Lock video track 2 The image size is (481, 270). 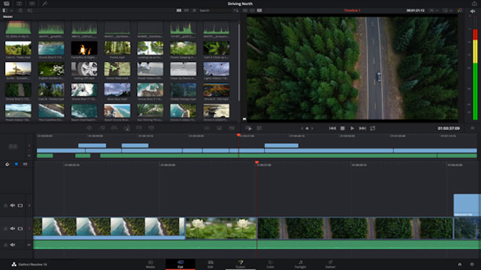(x=6, y=205)
